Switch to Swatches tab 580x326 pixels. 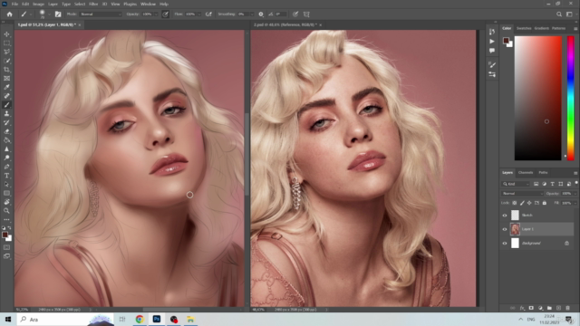524,28
